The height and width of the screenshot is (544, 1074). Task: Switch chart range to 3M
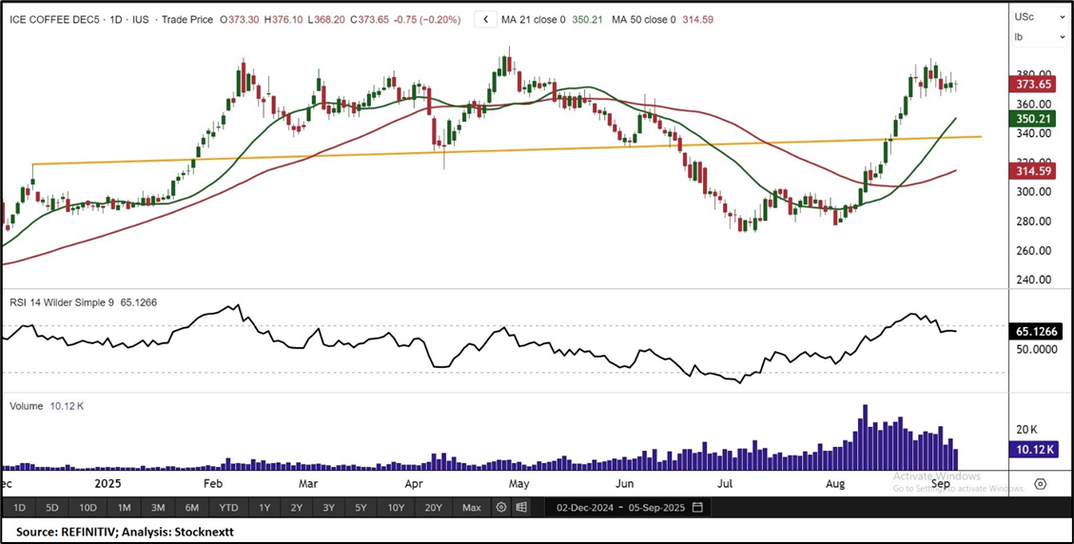coord(158,508)
